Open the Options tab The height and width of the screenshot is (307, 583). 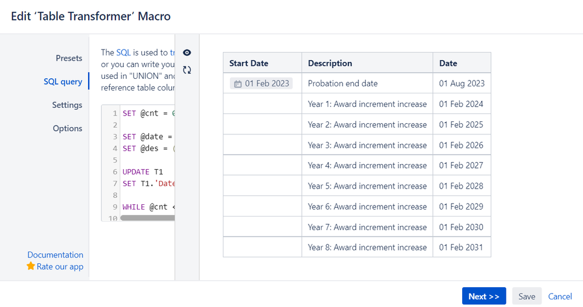68,128
